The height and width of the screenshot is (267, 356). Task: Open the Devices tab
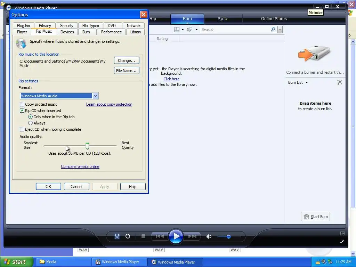[67, 32]
